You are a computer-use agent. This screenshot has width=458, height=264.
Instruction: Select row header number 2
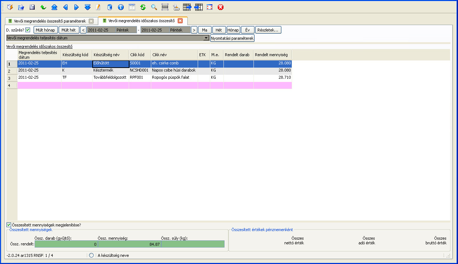click(x=12, y=71)
